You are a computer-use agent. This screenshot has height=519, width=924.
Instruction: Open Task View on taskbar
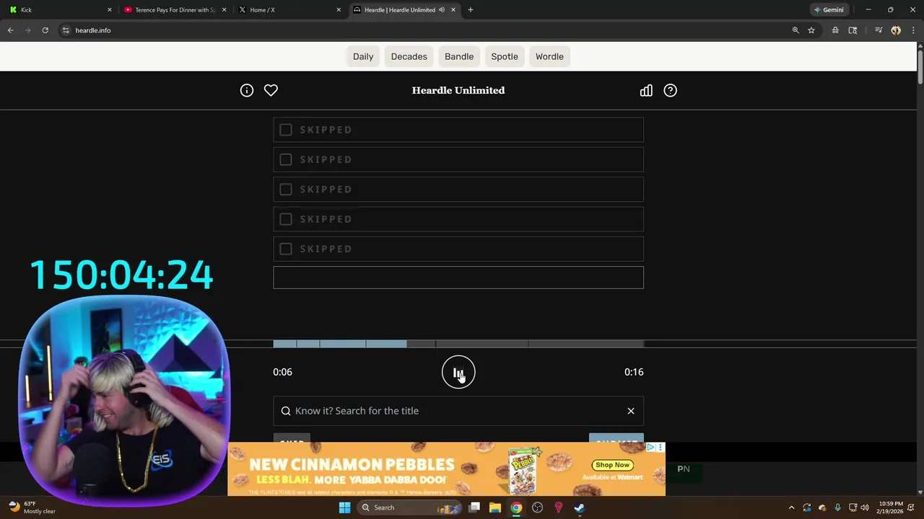[474, 507]
